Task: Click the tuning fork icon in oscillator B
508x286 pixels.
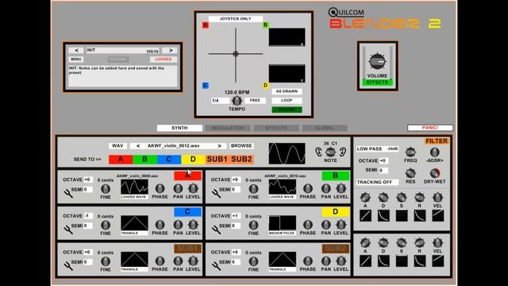Action: coord(216,194)
